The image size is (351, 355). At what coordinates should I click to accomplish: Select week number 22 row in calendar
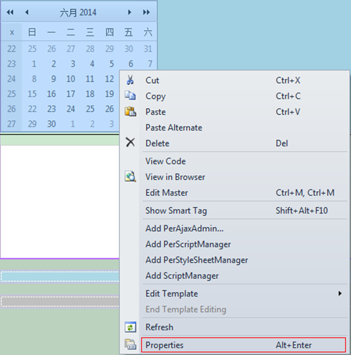pos(11,49)
